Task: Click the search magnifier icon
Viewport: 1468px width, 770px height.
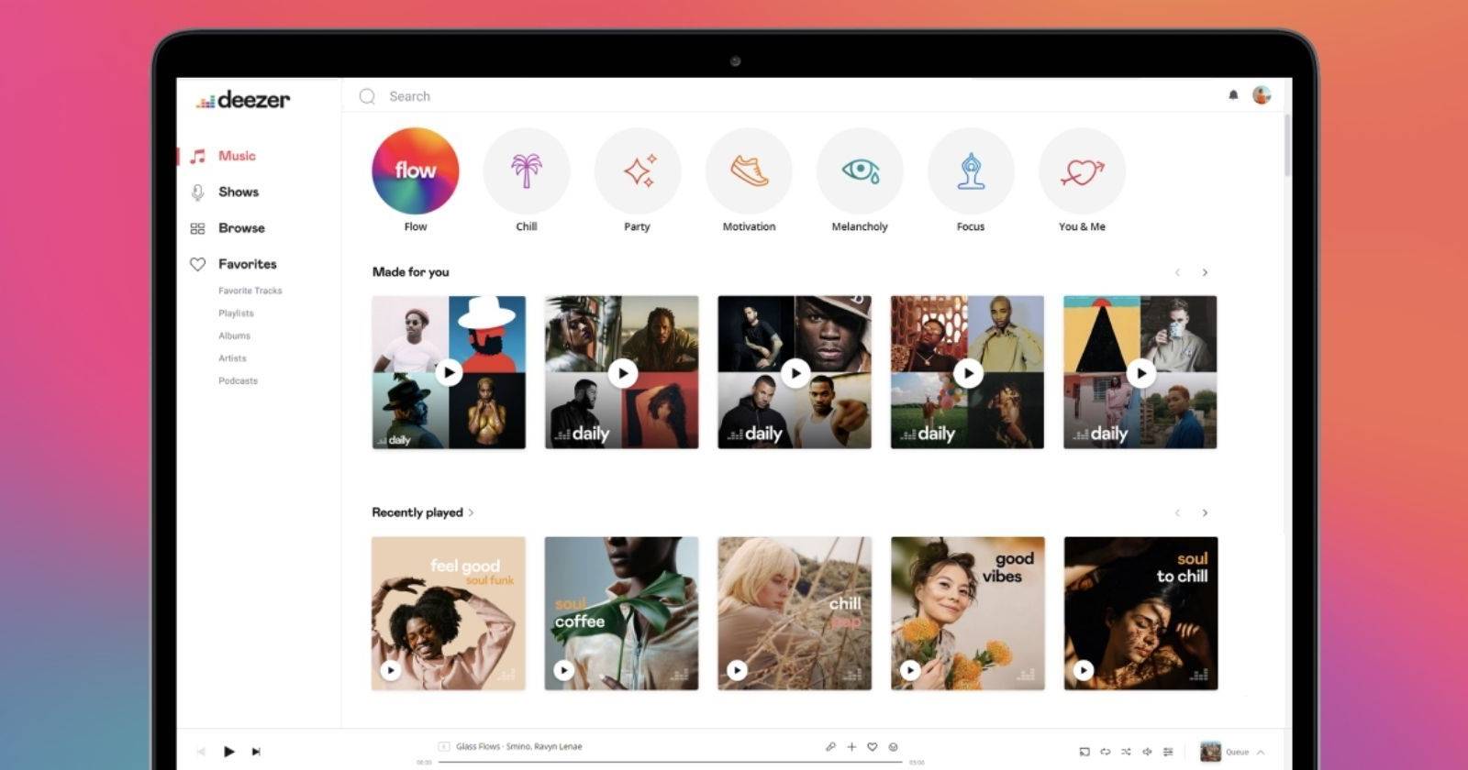Action: (367, 96)
